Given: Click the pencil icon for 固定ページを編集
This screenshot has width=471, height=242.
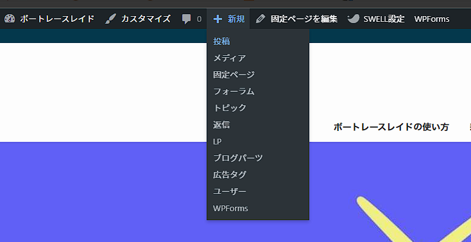Looking at the screenshot, I should [261, 19].
